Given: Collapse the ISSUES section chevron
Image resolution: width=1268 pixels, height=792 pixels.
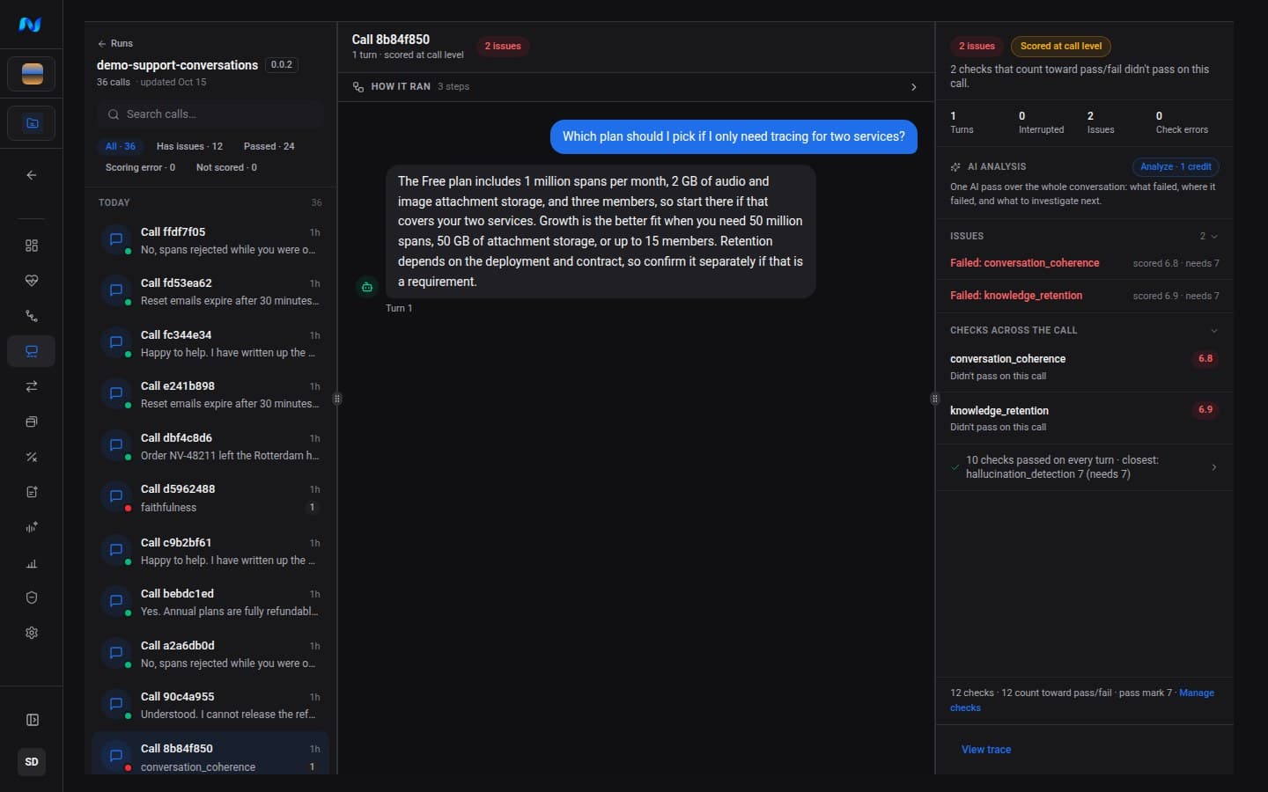Looking at the screenshot, I should point(1214,236).
